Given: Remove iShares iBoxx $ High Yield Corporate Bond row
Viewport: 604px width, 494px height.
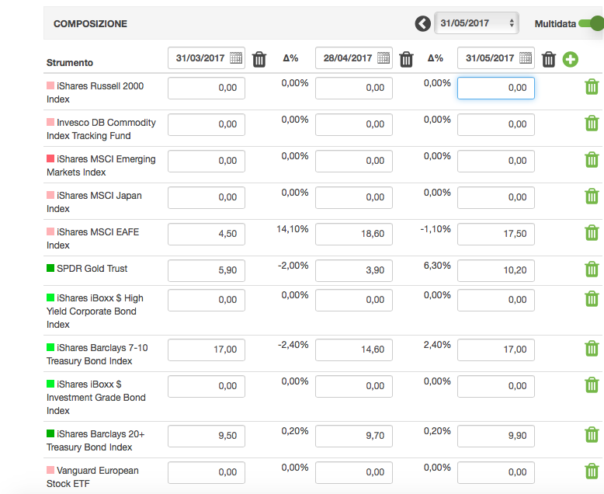Looking at the screenshot, I should click(x=592, y=298).
